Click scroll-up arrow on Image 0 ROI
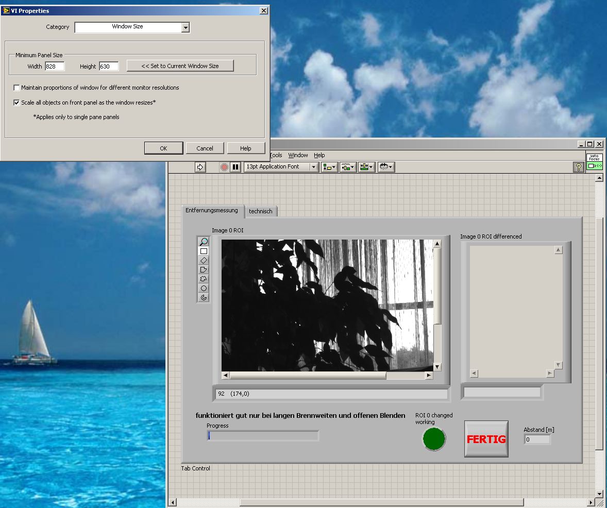The height and width of the screenshot is (508, 607). (x=437, y=244)
